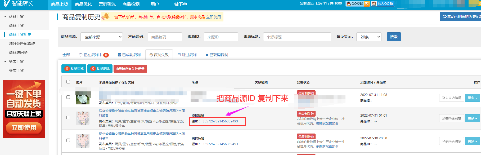Check the first product row checkbox
The width and height of the screenshot is (481, 155).
pyautogui.click(x=68, y=97)
